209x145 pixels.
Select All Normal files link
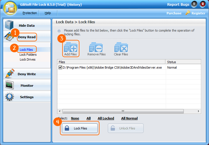pos(129,118)
